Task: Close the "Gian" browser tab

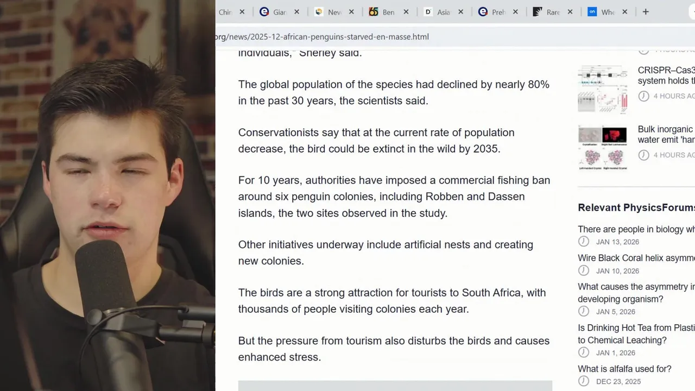Action: click(x=296, y=12)
